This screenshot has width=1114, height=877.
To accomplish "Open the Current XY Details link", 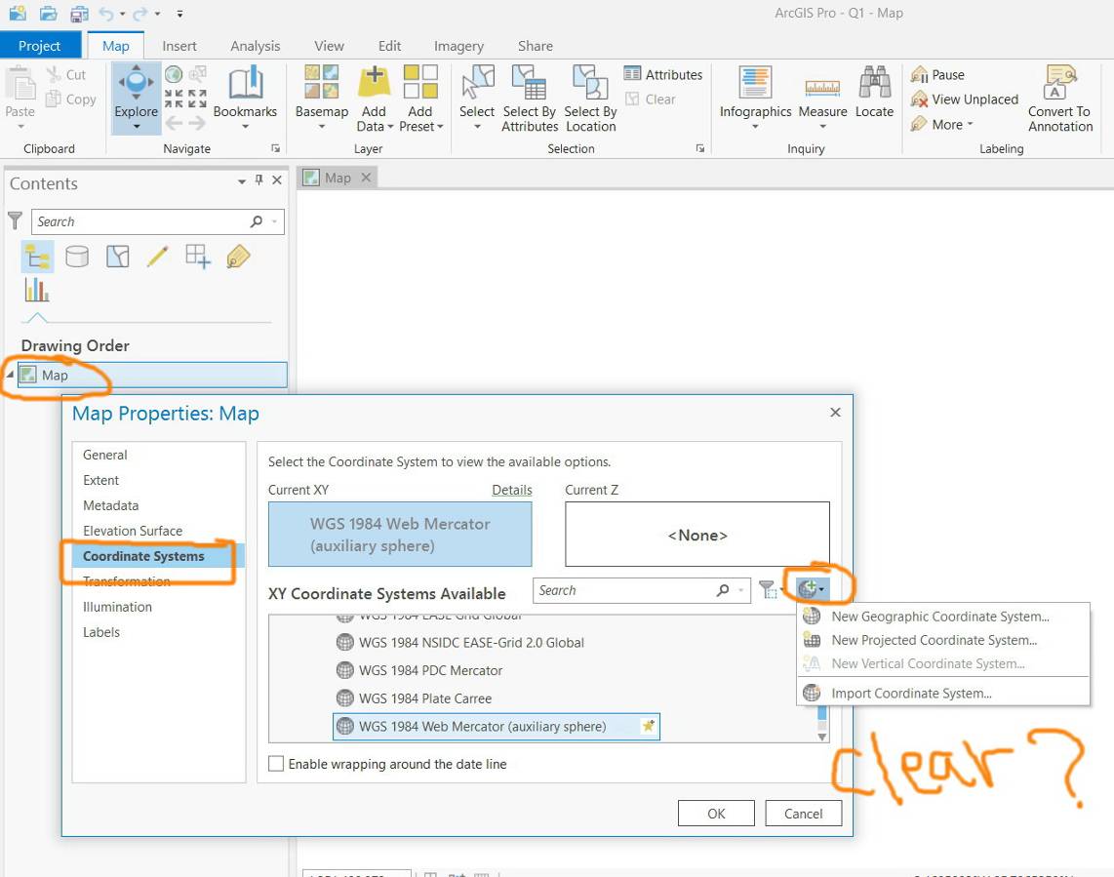I will pos(511,490).
